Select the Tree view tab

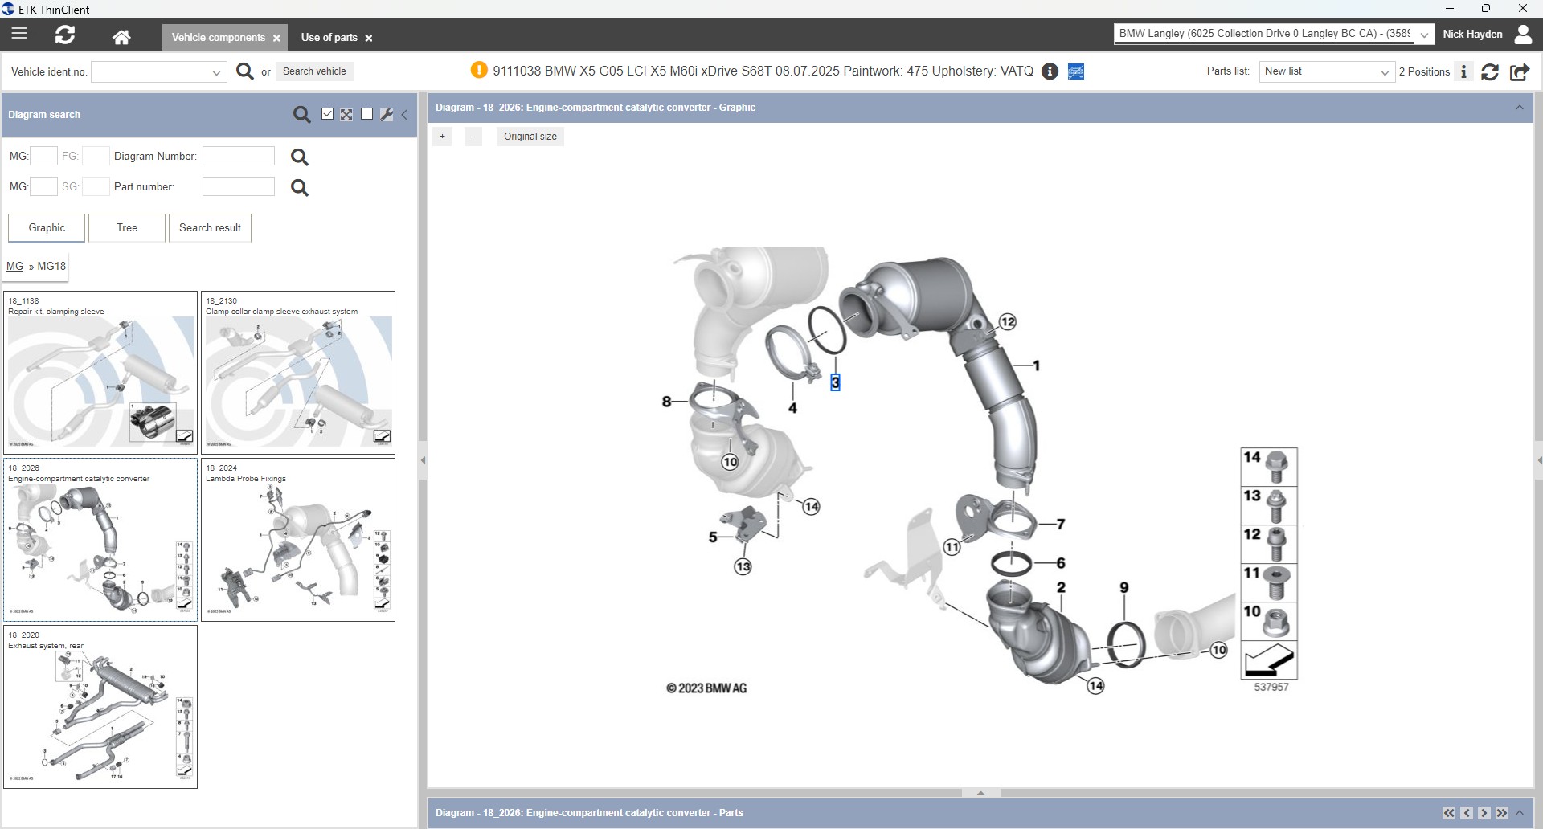(x=127, y=228)
